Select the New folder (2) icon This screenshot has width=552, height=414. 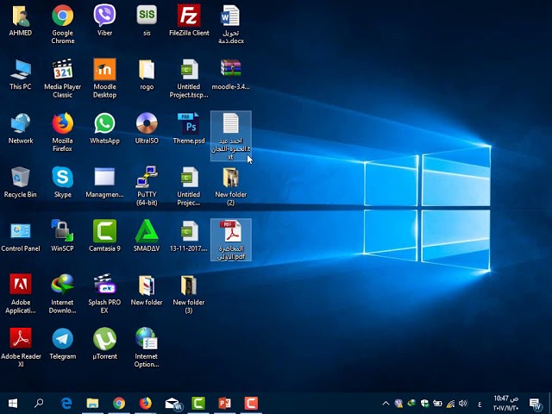(x=231, y=186)
